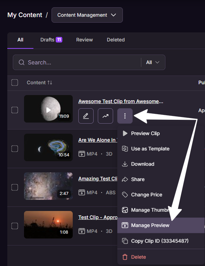205x266 pixels.
Task: Select Share in the context menu
Action: (161, 179)
